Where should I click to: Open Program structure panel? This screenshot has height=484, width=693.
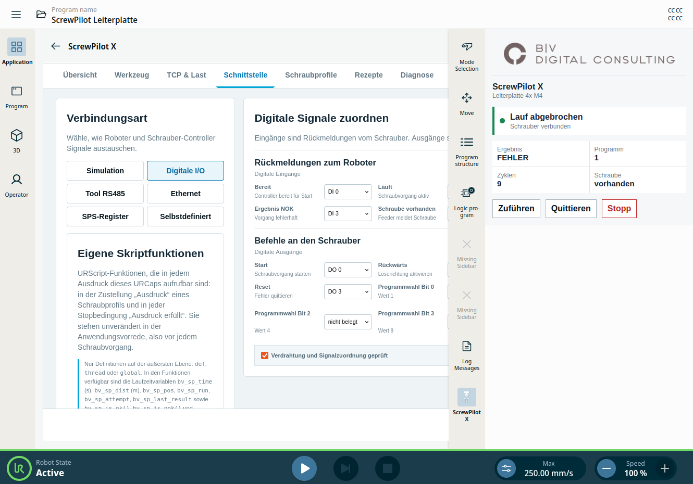click(x=467, y=152)
